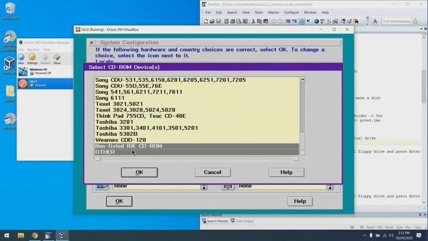Screen dimensions: 428x241
Task: Open the Tools menu in TextPad
Action: tap(259, 13)
